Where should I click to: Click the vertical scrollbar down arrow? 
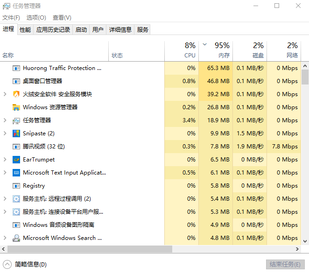click(305, 241)
